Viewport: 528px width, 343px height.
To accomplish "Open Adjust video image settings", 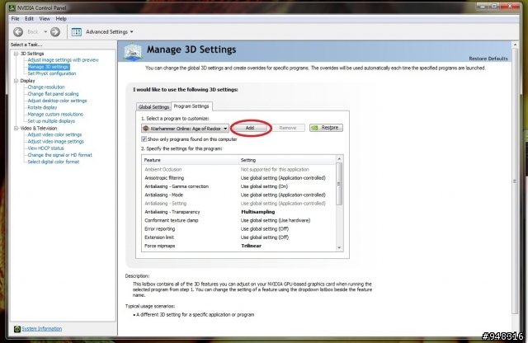I will (55, 141).
